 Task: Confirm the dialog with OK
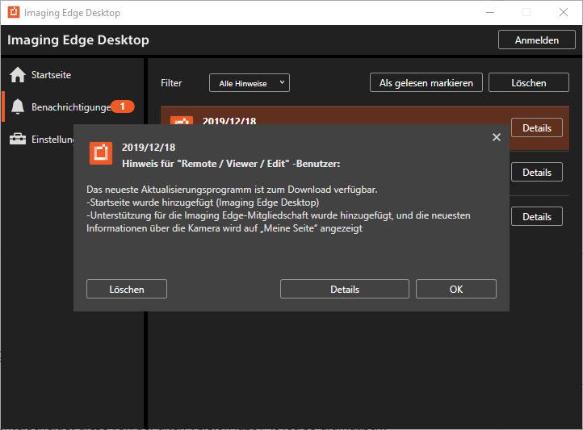(x=456, y=289)
